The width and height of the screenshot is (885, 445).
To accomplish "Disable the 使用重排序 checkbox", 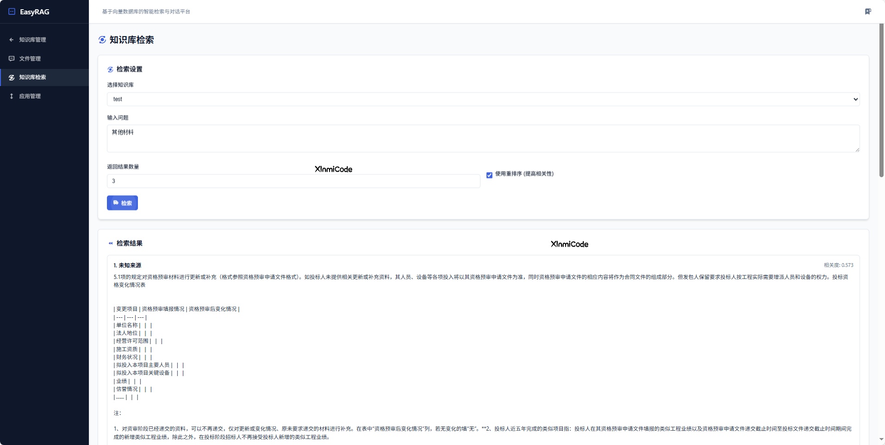I will [489, 175].
